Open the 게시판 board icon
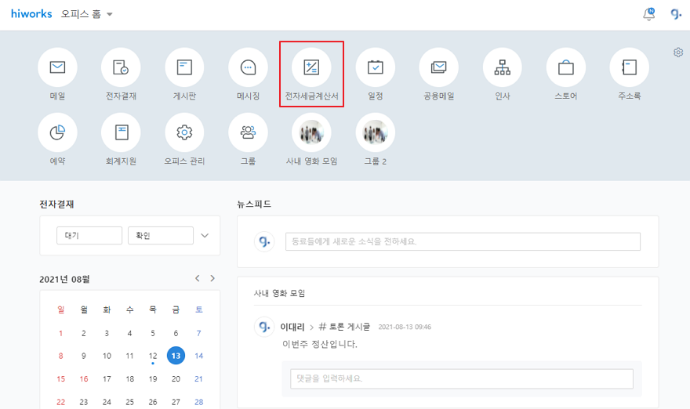 (184, 67)
